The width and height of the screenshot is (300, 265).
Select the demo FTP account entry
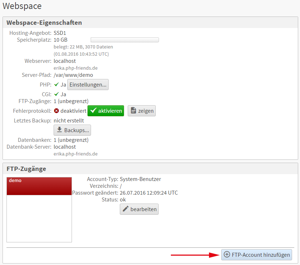(39, 186)
